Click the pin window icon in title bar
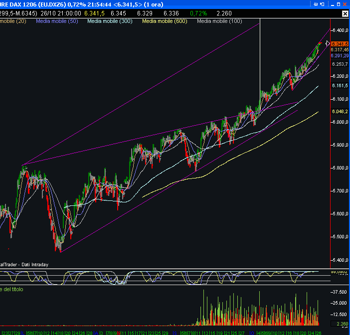Viewport: 350px width, 335px height. [x=316, y=4]
